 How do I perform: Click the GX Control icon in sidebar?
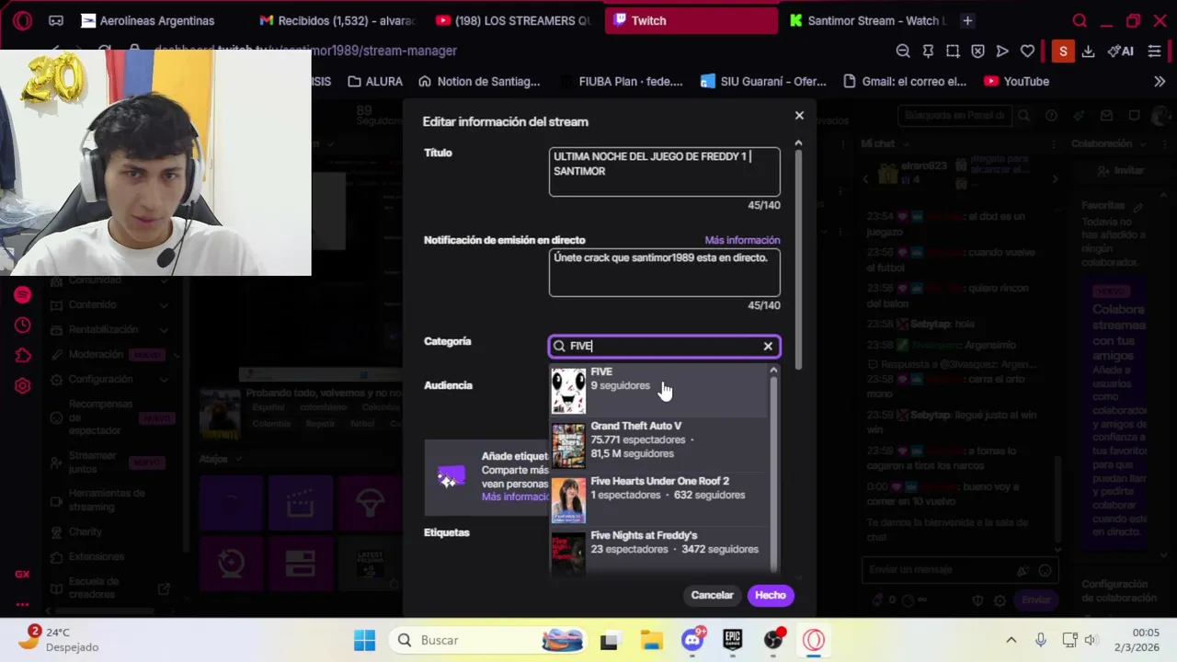[22, 574]
